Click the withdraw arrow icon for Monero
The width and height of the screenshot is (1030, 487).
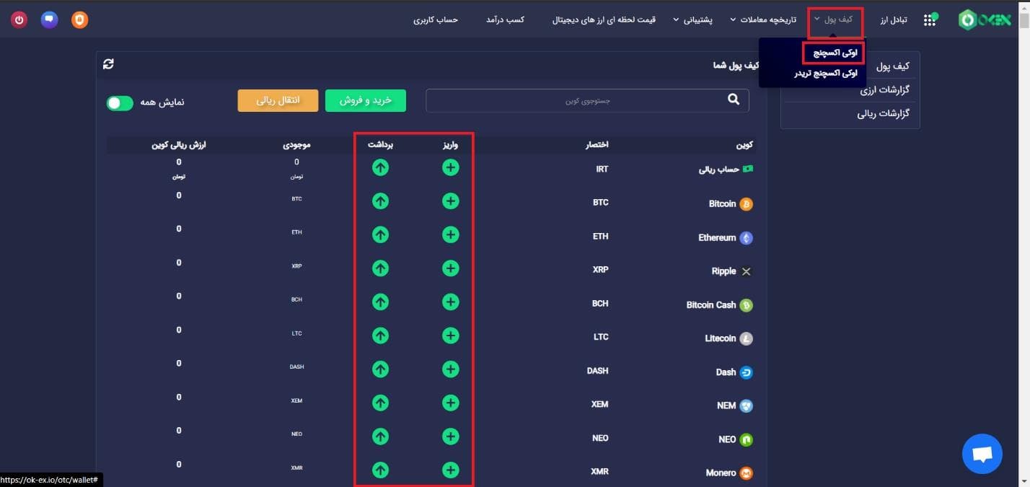[x=380, y=470]
